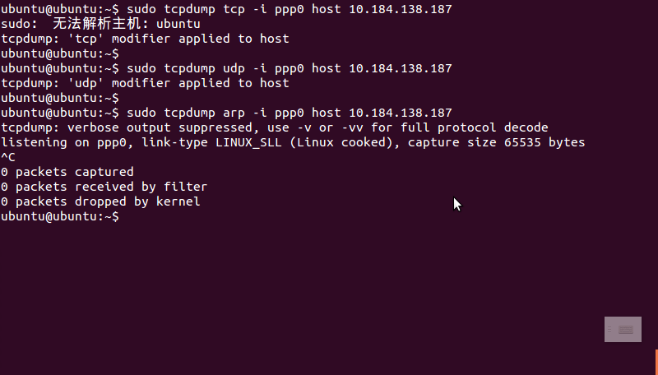
Task: Click 'LINUX_SLL' in the link-type text
Action: tap(248, 142)
